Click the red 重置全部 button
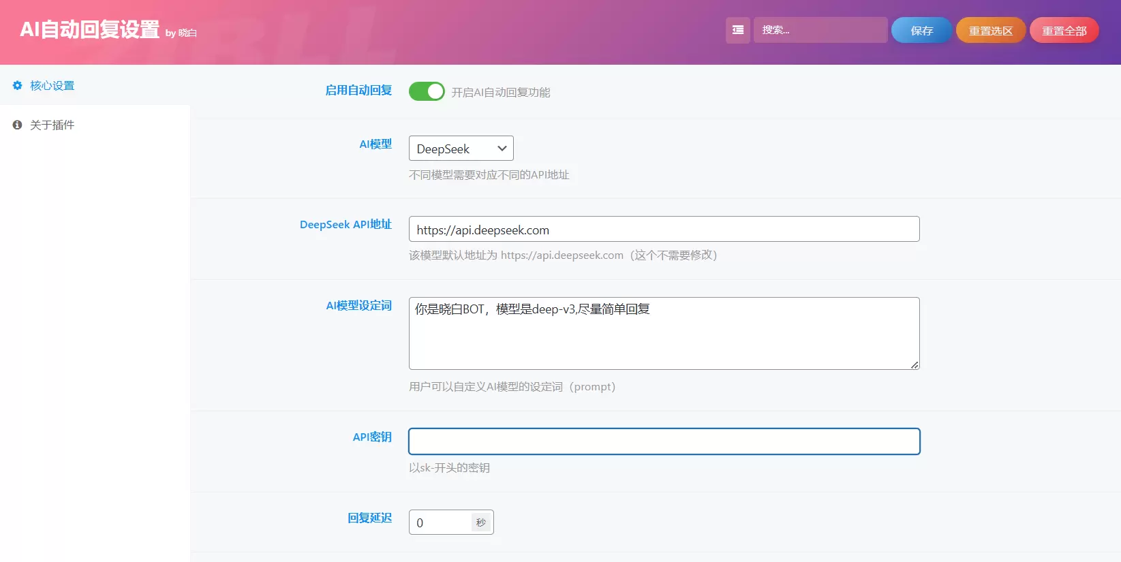Viewport: 1121px width, 562px height. point(1064,30)
